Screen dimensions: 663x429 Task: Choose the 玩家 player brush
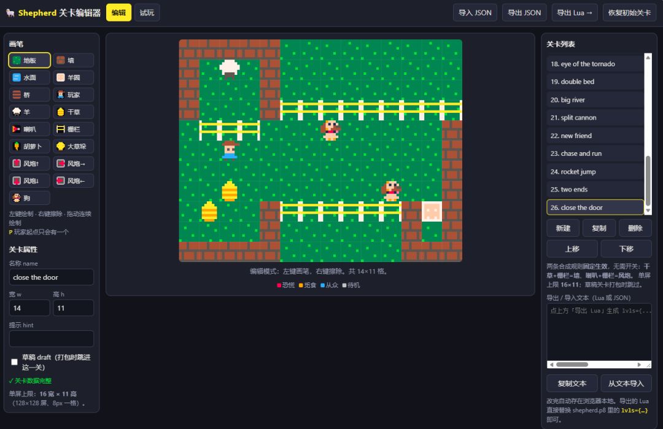74,95
